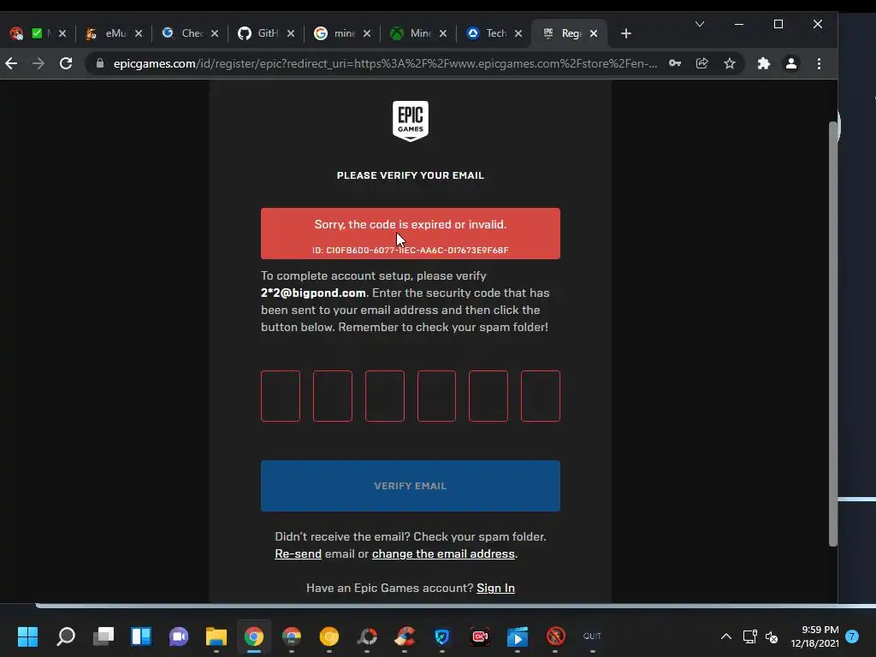Screen dimensions: 876x657
Task: Click the network status tray icon
Action: click(749, 636)
